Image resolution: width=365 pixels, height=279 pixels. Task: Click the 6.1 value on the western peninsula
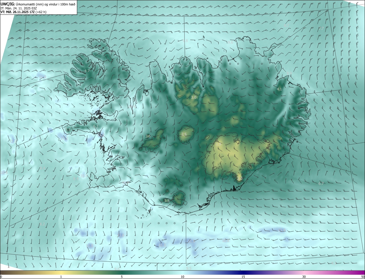point(96,126)
